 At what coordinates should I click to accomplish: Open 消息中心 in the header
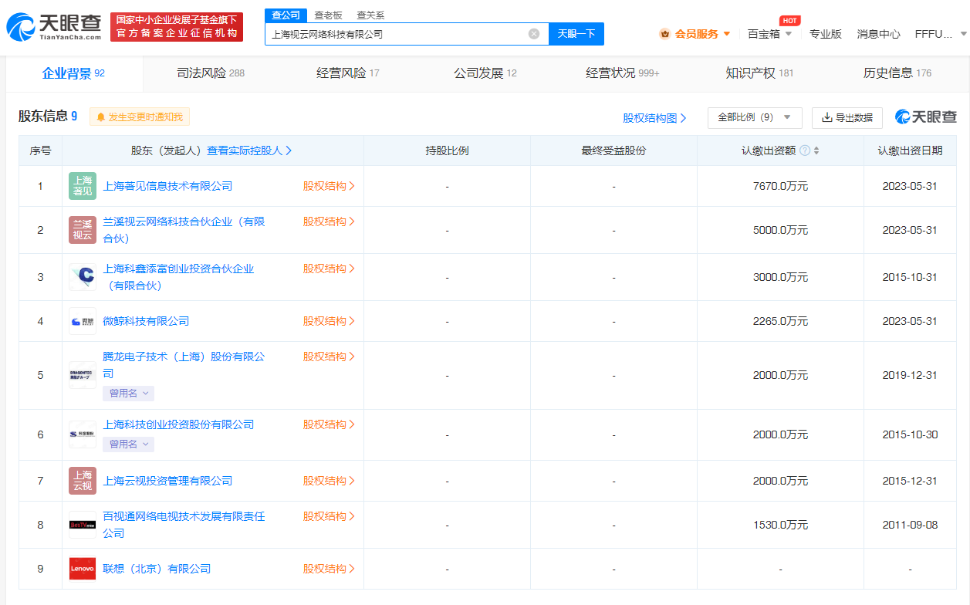878,34
